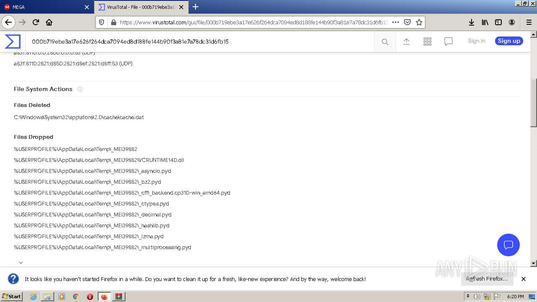Open Windows Explorer folder in taskbar

(x=47, y=297)
